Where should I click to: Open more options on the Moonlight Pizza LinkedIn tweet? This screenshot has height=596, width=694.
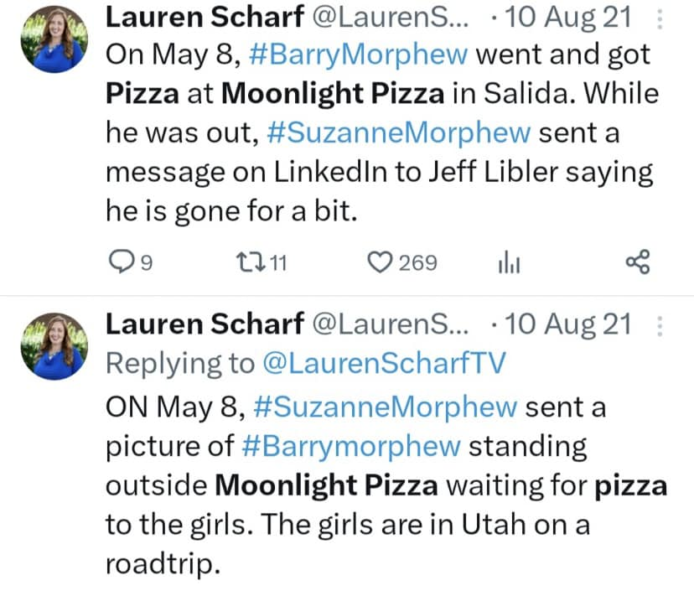(660, 19)
